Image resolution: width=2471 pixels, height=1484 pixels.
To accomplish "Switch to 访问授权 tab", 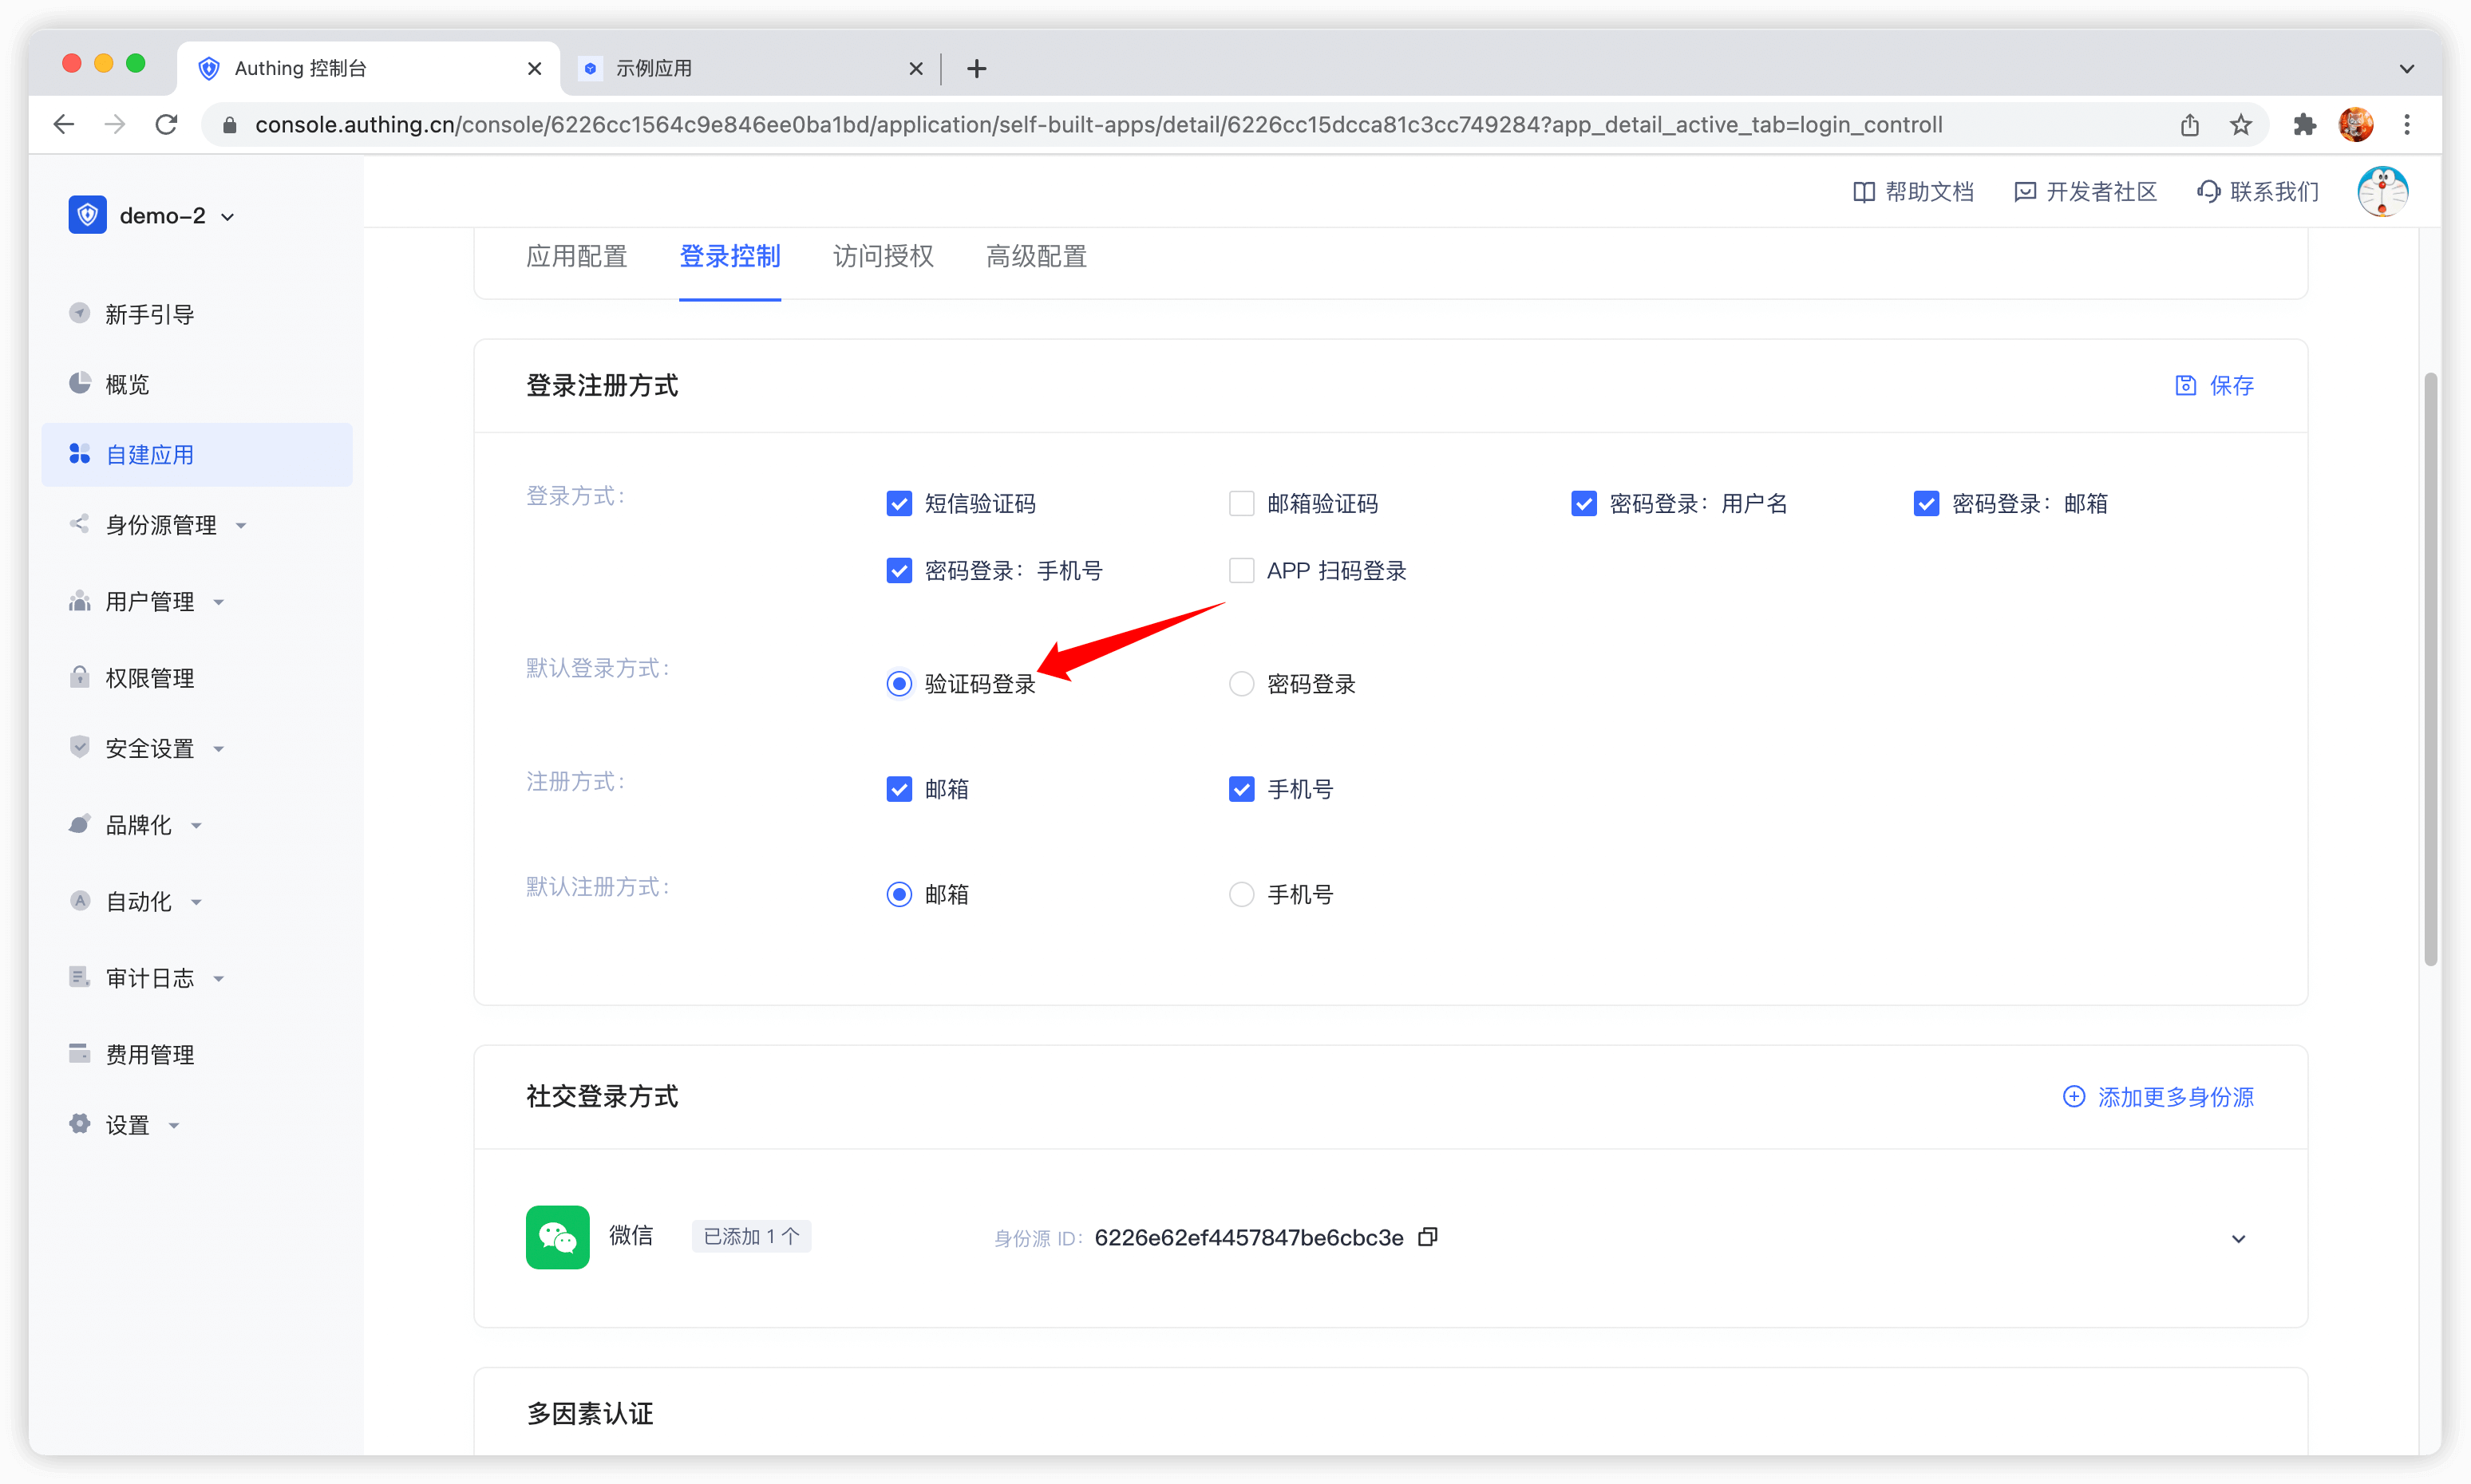I will (883, 257).
